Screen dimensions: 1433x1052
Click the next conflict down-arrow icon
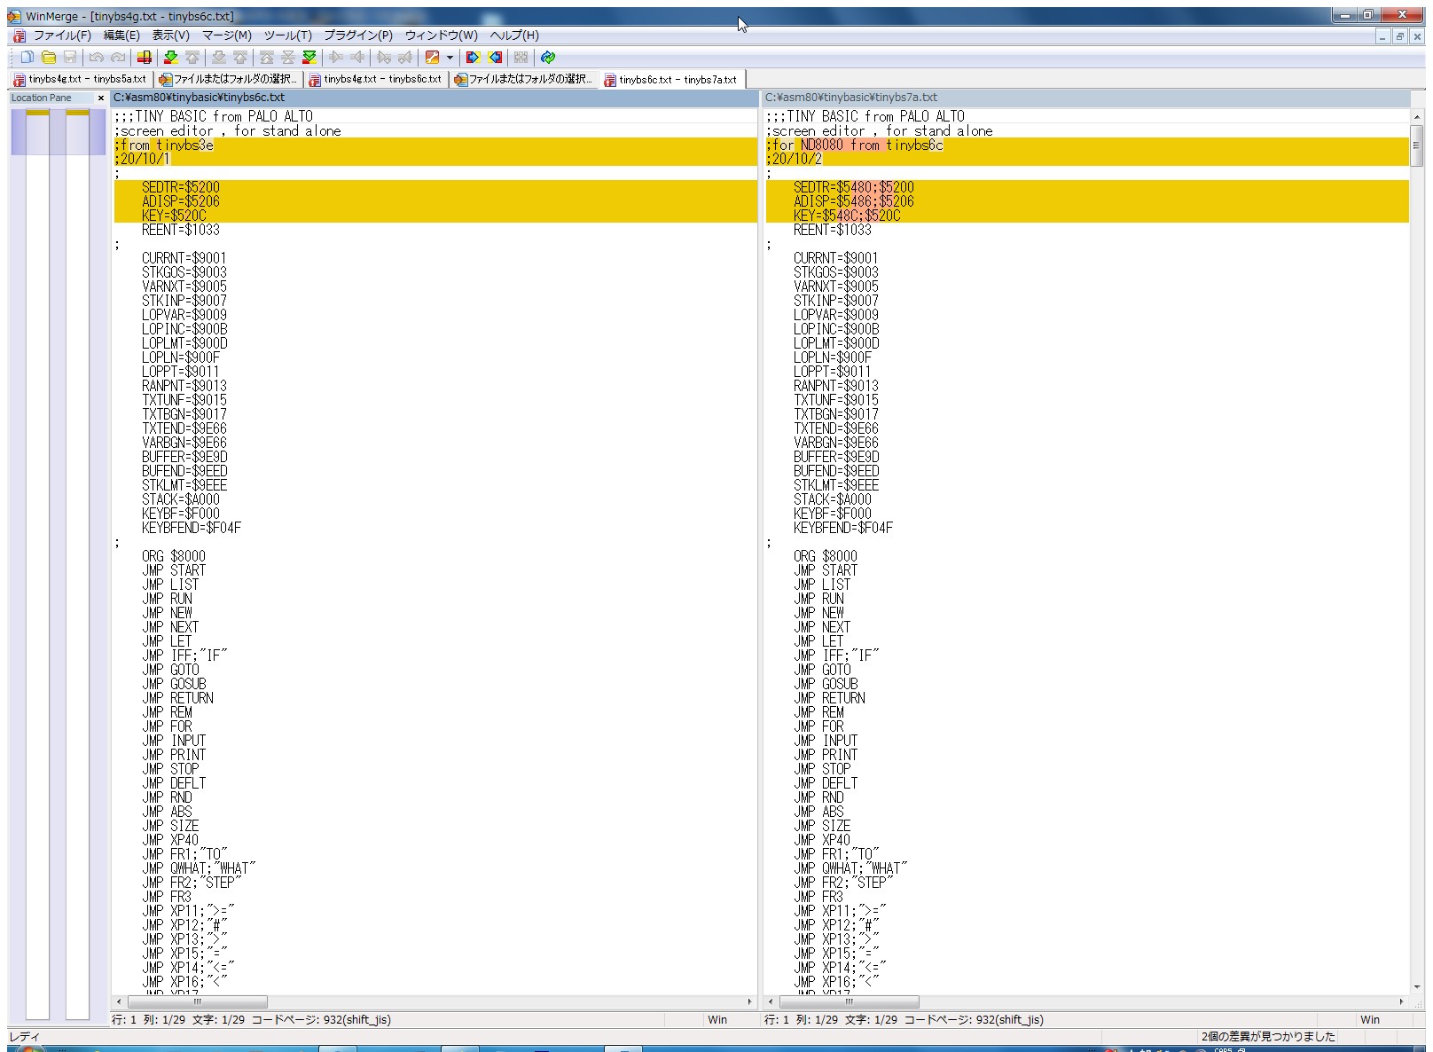(x=218, y=57)
